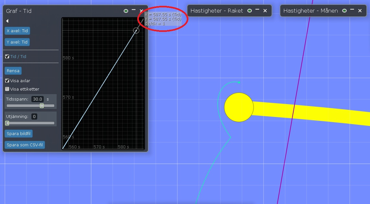This screenshot has height=204, width=370.
Task: Save the graph with Spara bildfil
Action: tap(18, 133)
